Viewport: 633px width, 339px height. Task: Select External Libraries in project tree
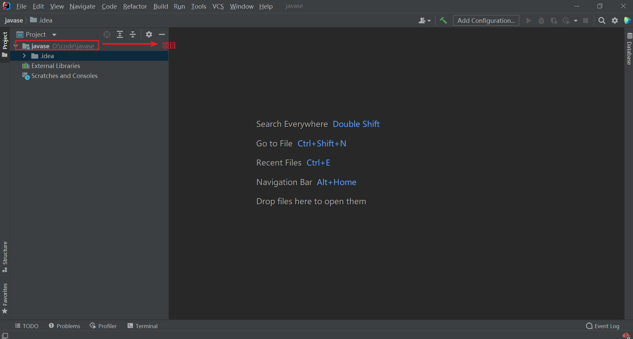point(56,66)
